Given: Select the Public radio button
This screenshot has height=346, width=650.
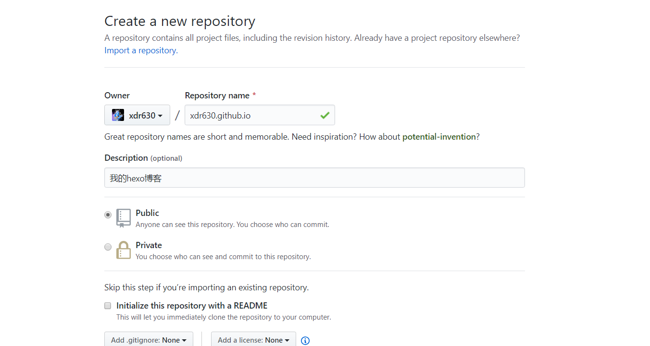Looking at the screenshot, I should pos(108,215).
